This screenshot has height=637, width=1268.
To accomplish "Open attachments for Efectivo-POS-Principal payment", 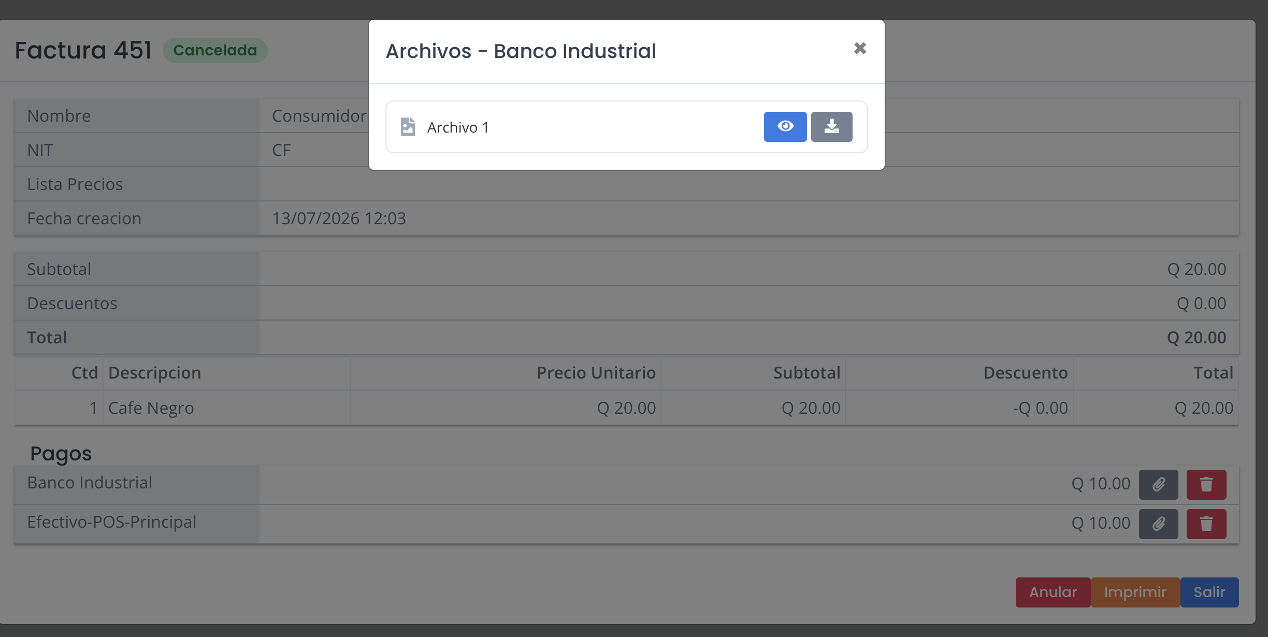I will pos(1158,524).
